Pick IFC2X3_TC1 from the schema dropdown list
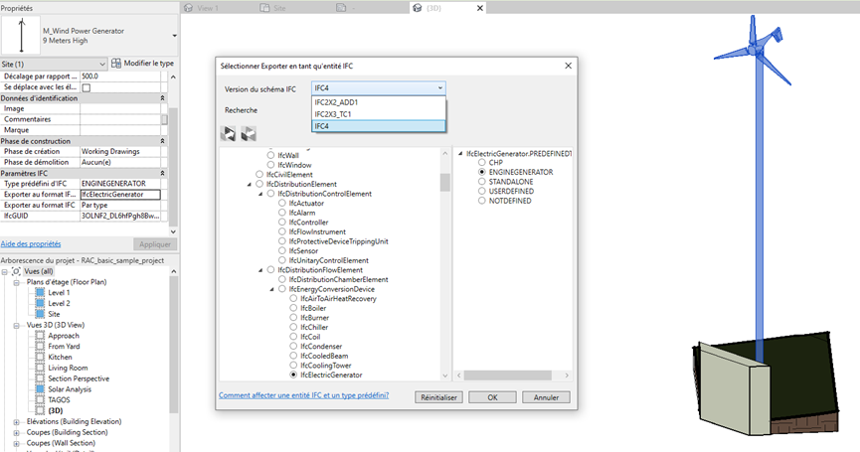This screenshot has width=860, height=452. coord(338,114)
